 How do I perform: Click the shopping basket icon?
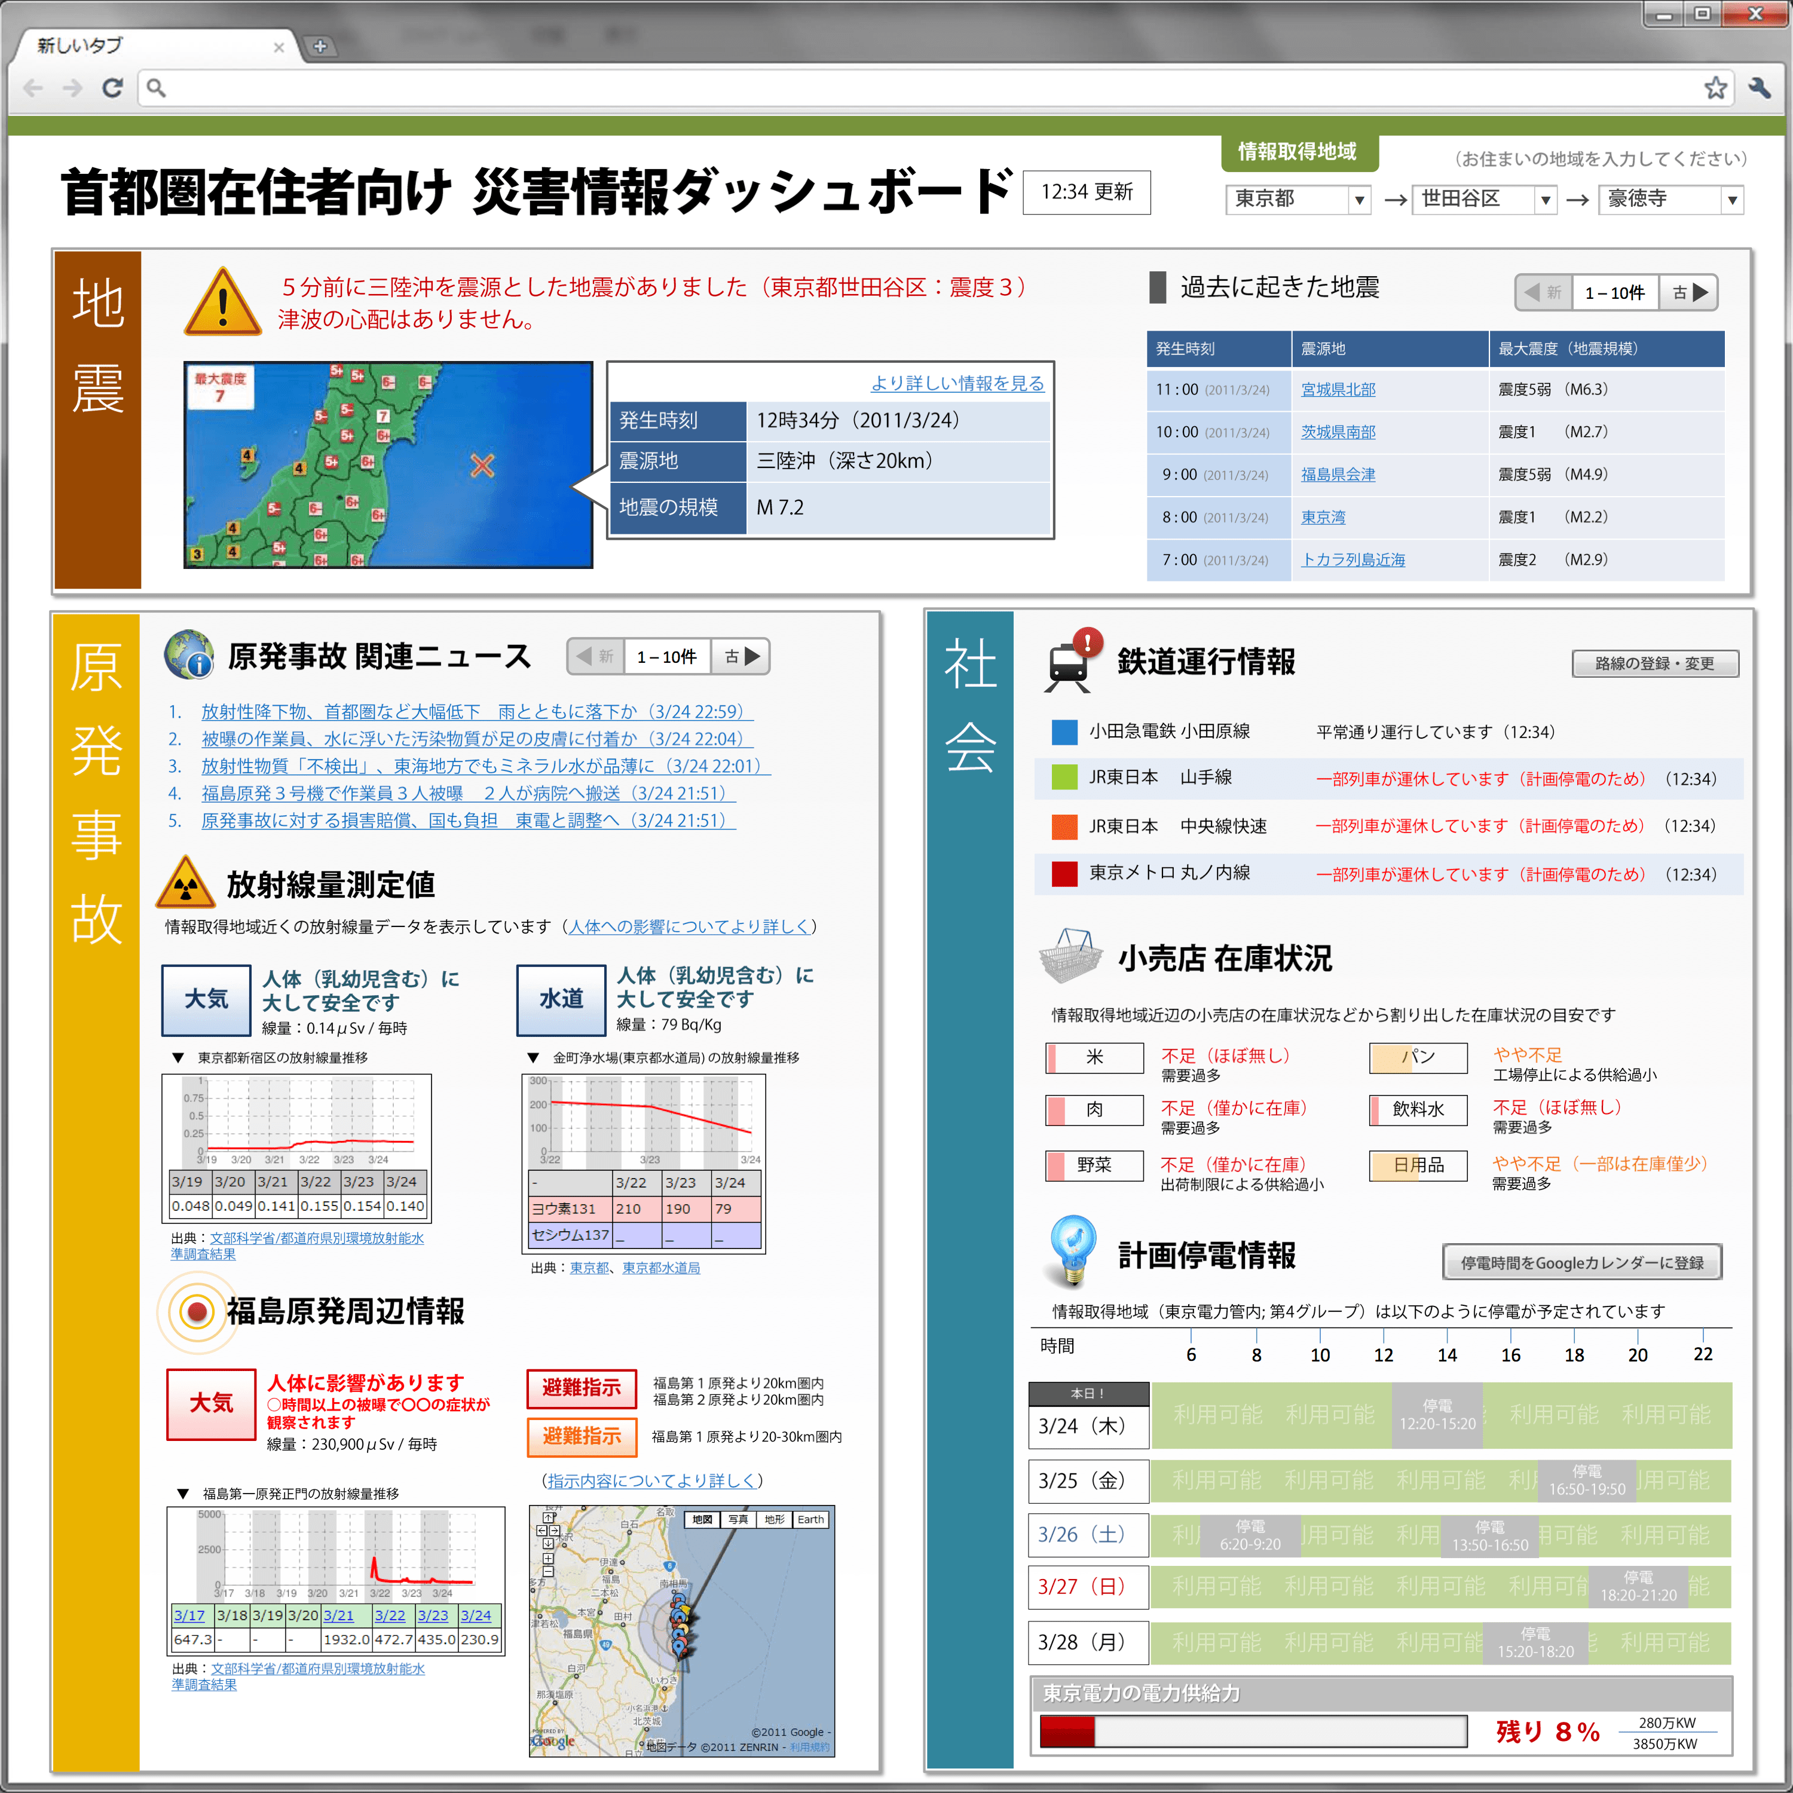point(1071,955)
